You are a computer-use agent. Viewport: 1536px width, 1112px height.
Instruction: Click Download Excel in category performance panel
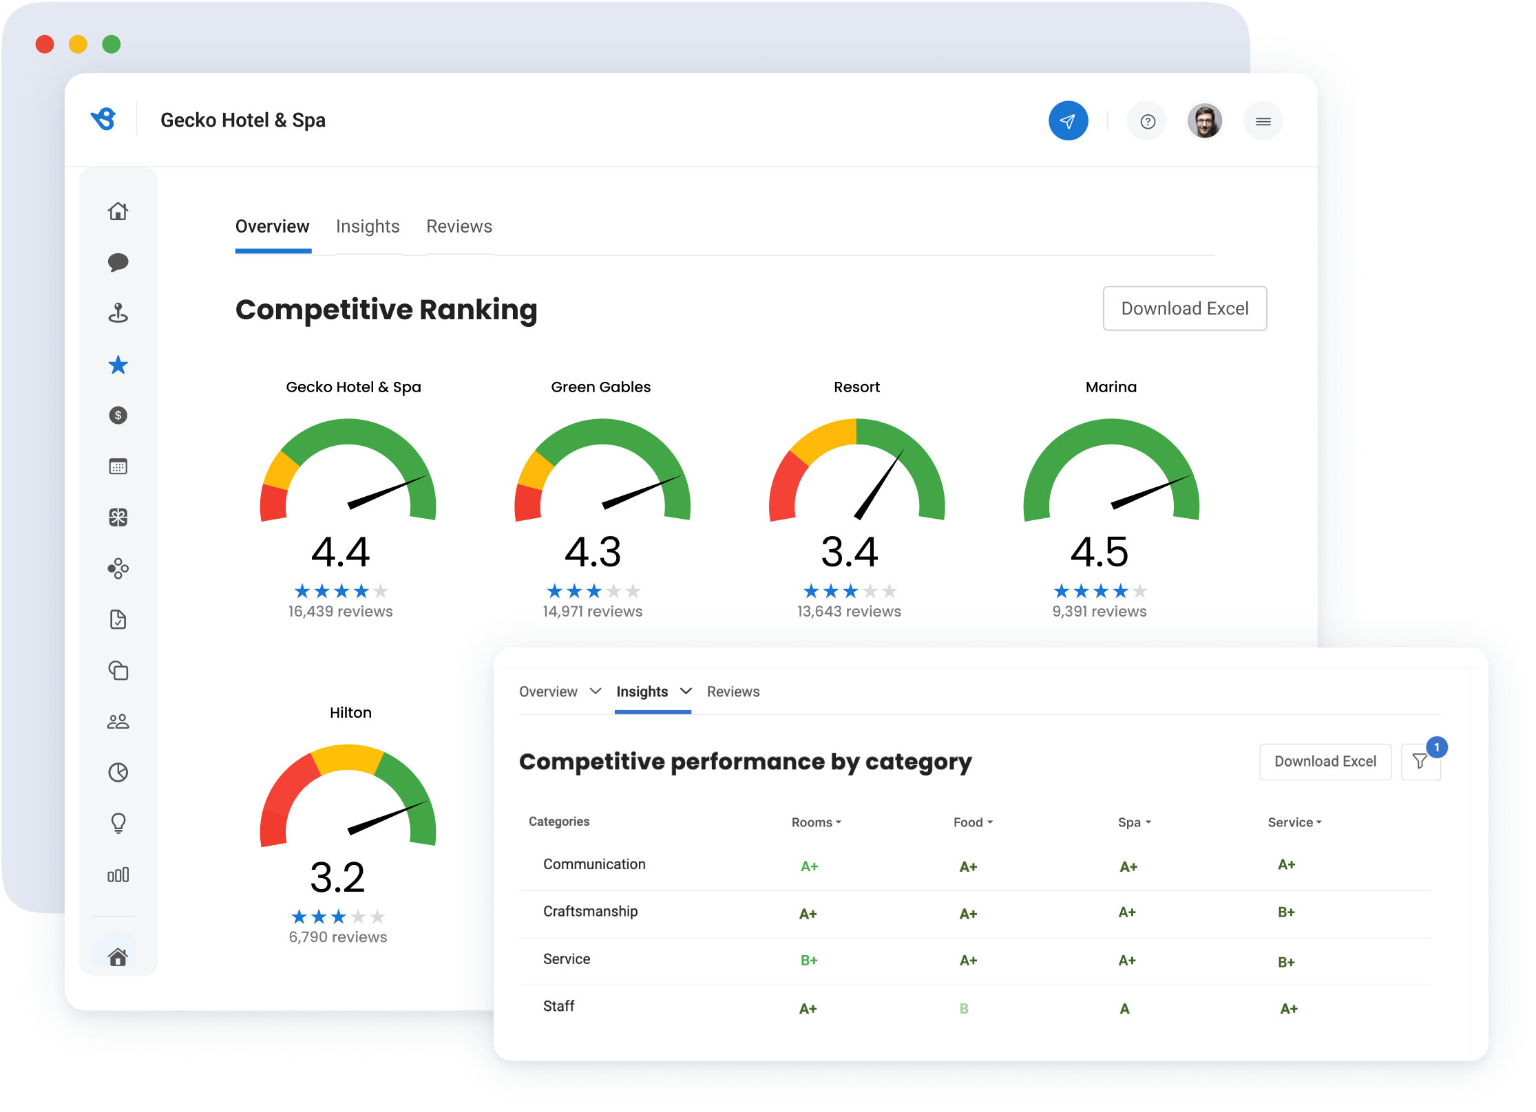1325,761
